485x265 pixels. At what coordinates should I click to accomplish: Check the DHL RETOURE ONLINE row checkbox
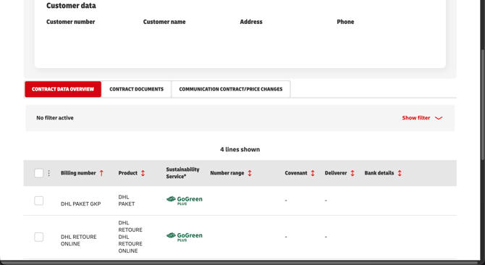(38, 237)
